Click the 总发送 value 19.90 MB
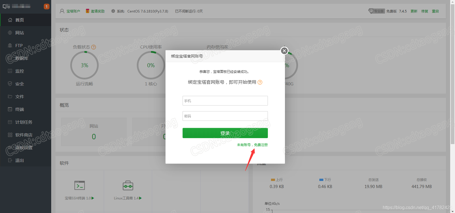This screenshot has width=455, height=213. point(373,187)
